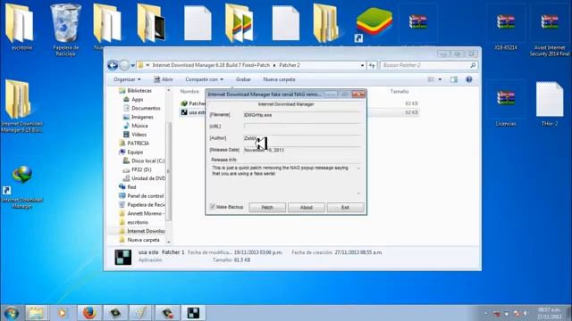Click the patcher app icon on taskbar
The width and height of the screenshot is (572, 321).
pos(193,313)
